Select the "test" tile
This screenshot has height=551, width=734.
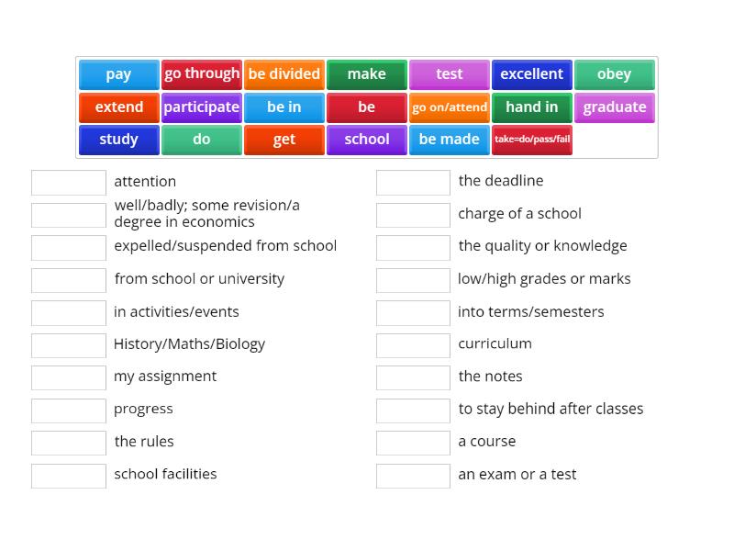[x=450, y=74]
